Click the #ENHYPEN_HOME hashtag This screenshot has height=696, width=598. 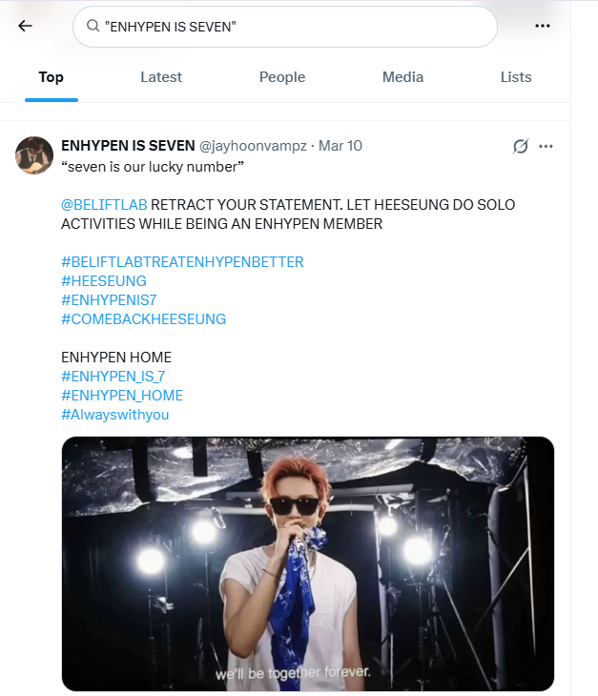(122, 396)
